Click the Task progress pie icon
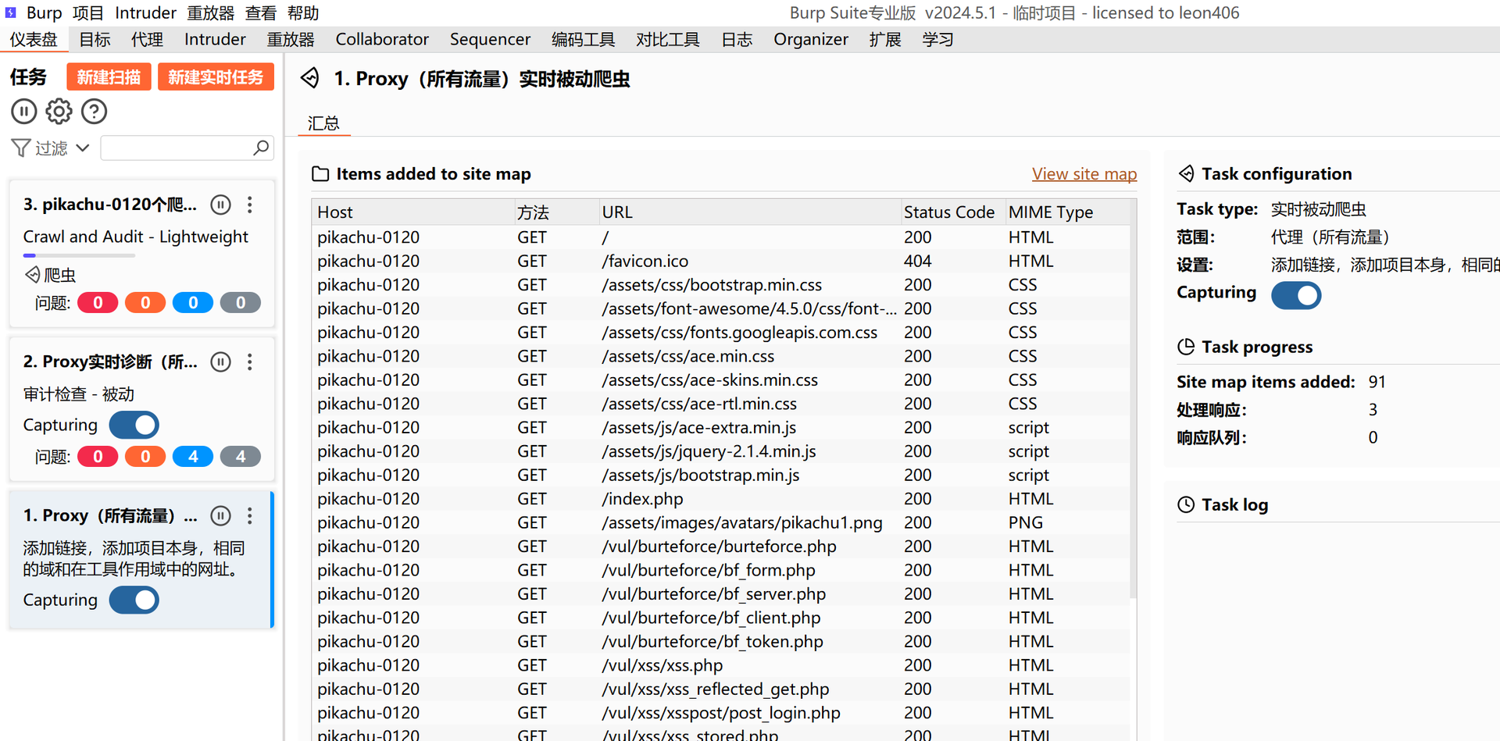This screenshot has width=1500, height=741. pyautogui.click(x=1186, y=347)
